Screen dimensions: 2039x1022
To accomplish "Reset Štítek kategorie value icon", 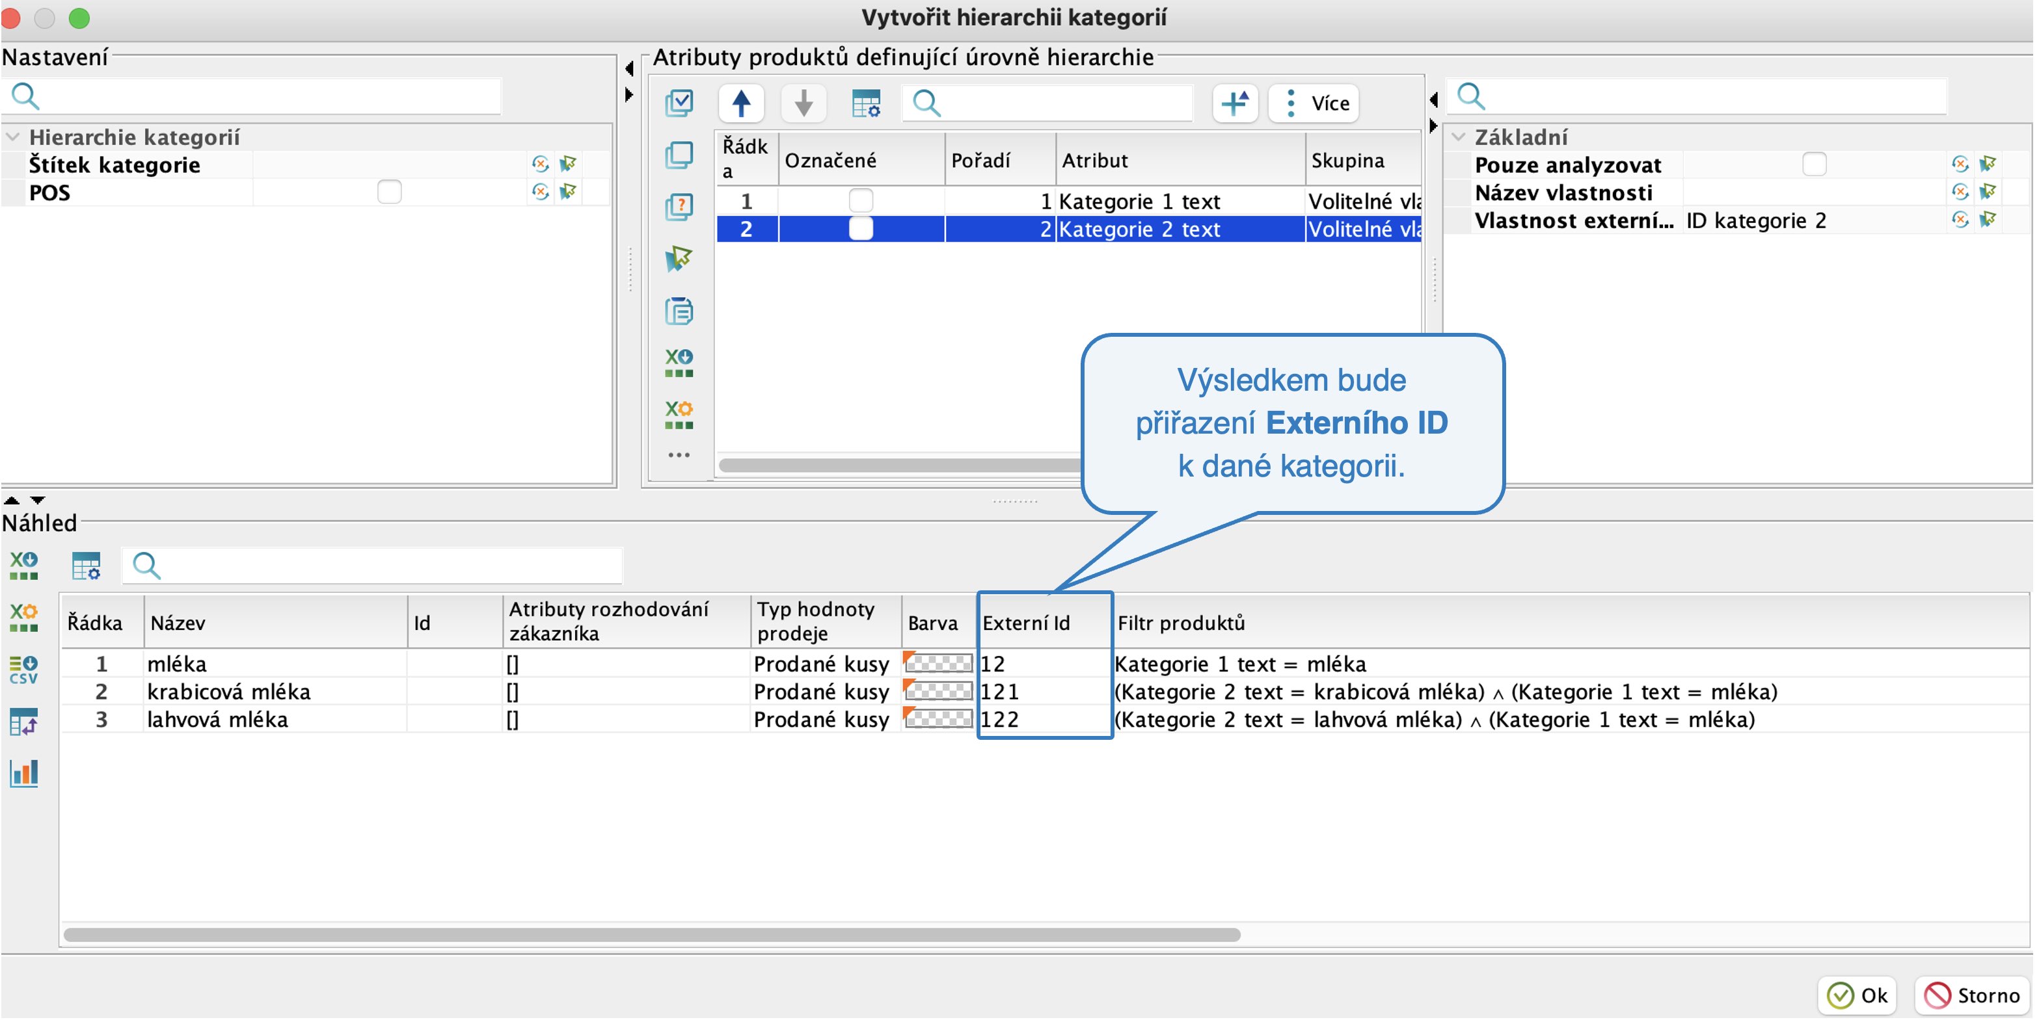I will pos(541,164).
